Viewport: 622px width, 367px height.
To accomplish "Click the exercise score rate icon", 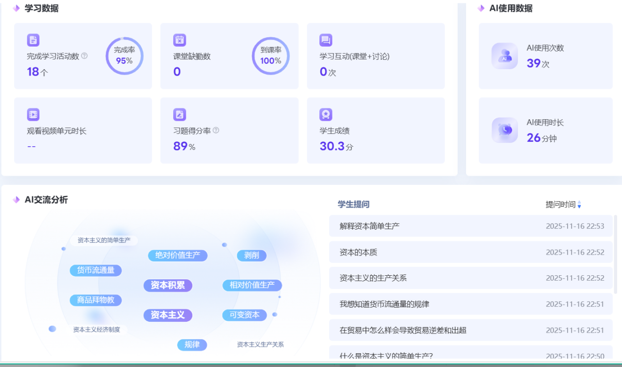I will coord(180,115).
